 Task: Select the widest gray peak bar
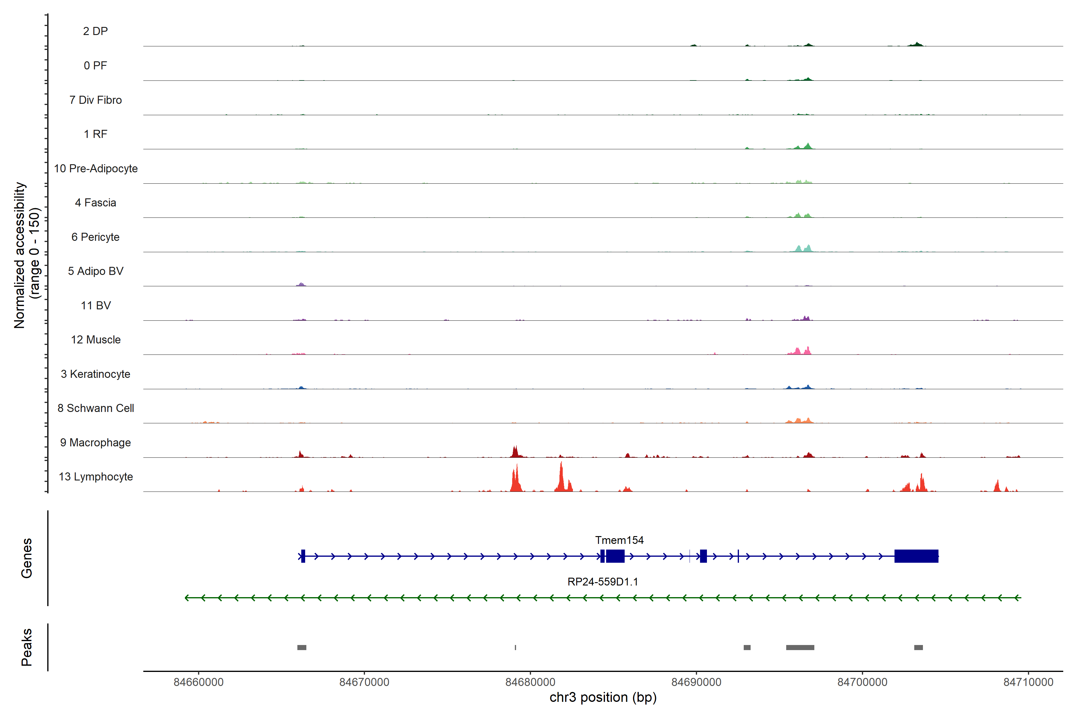[x=800, y=647]
